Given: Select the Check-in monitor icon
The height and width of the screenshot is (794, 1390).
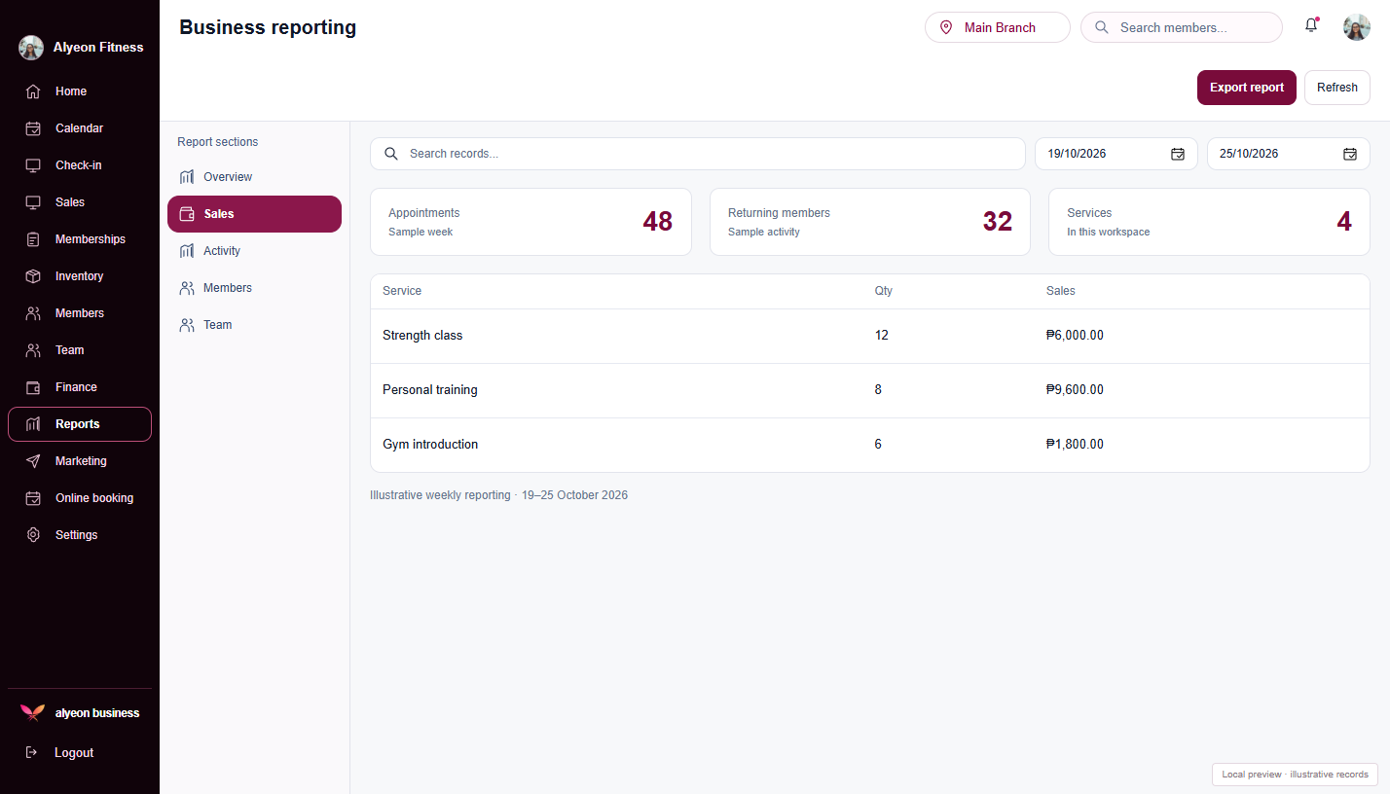Looking at the screenshot, I should coord(33,165).
